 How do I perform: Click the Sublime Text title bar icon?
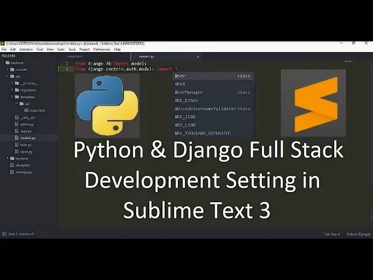[3, 43]
